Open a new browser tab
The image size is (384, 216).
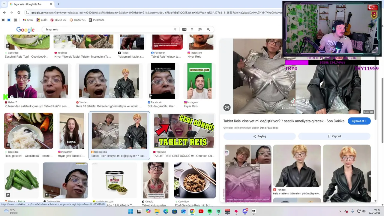[58, 4]
